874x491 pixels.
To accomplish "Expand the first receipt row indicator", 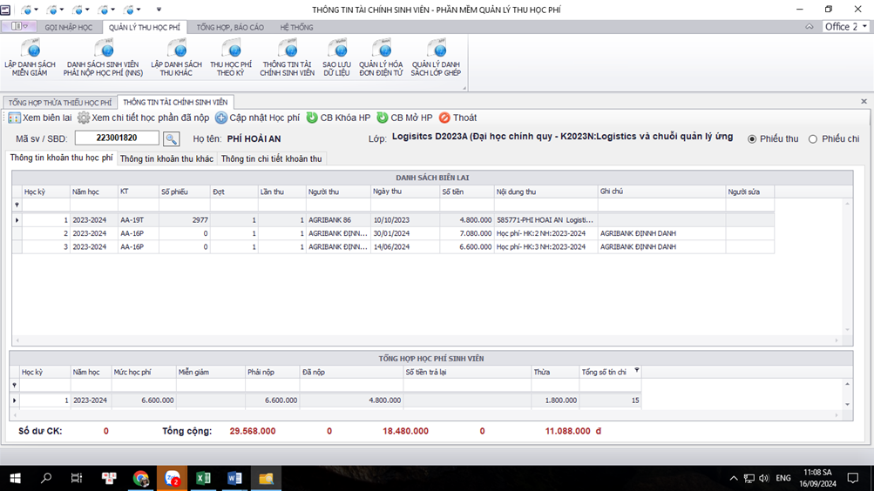I will [17, 220].
